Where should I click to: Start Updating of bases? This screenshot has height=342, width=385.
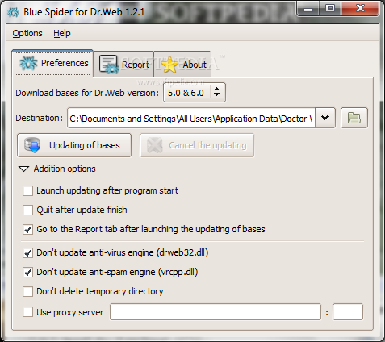click(74, 145)
